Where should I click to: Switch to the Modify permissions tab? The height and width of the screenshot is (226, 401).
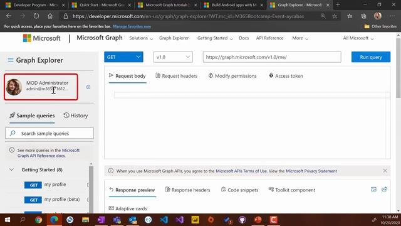(232, 76)
